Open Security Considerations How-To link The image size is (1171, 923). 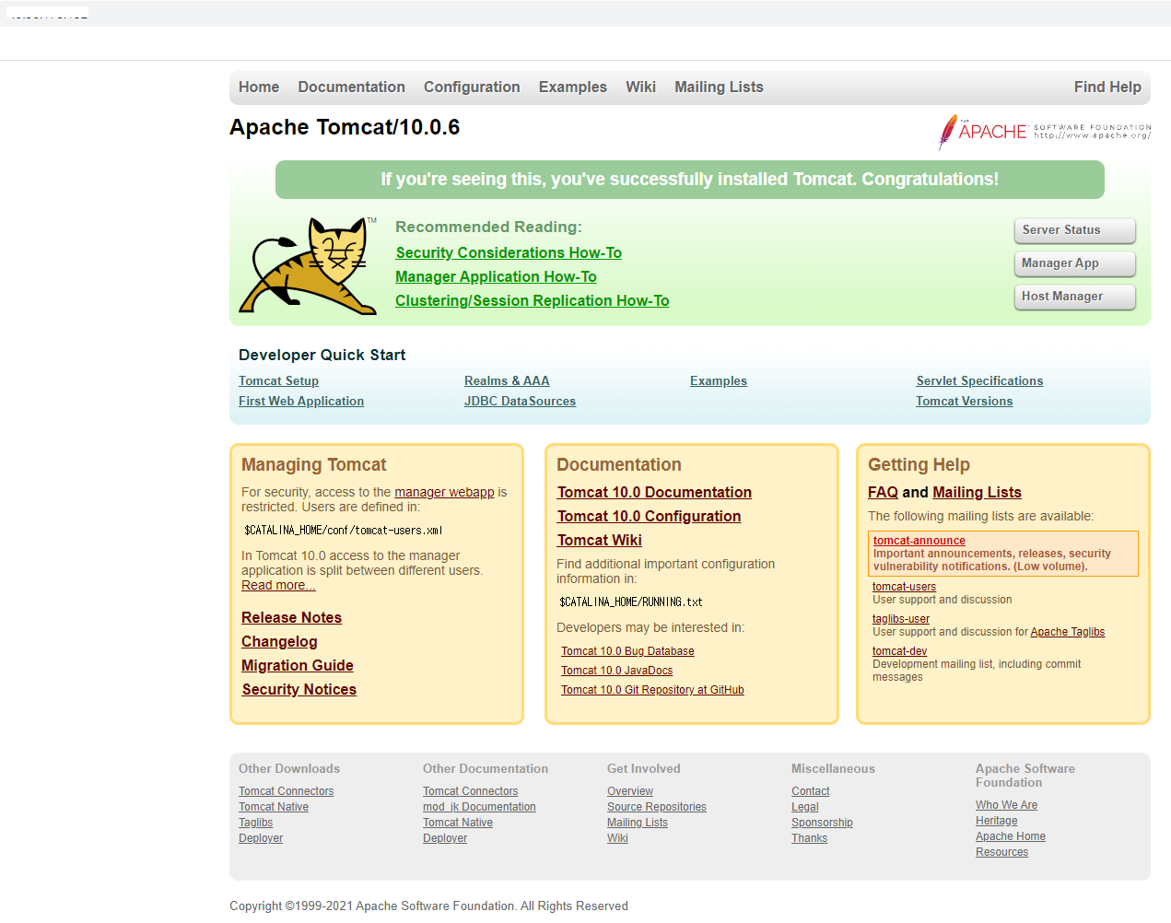pos(509,252)
